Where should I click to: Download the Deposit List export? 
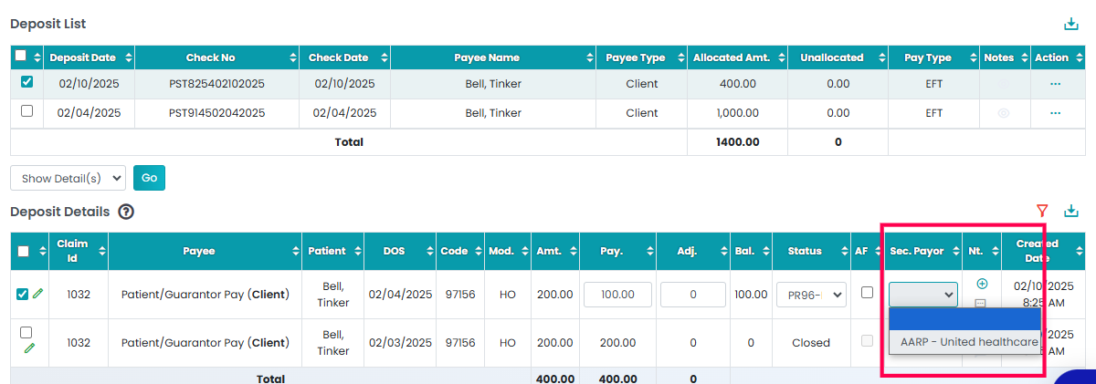pos(1070,25)
